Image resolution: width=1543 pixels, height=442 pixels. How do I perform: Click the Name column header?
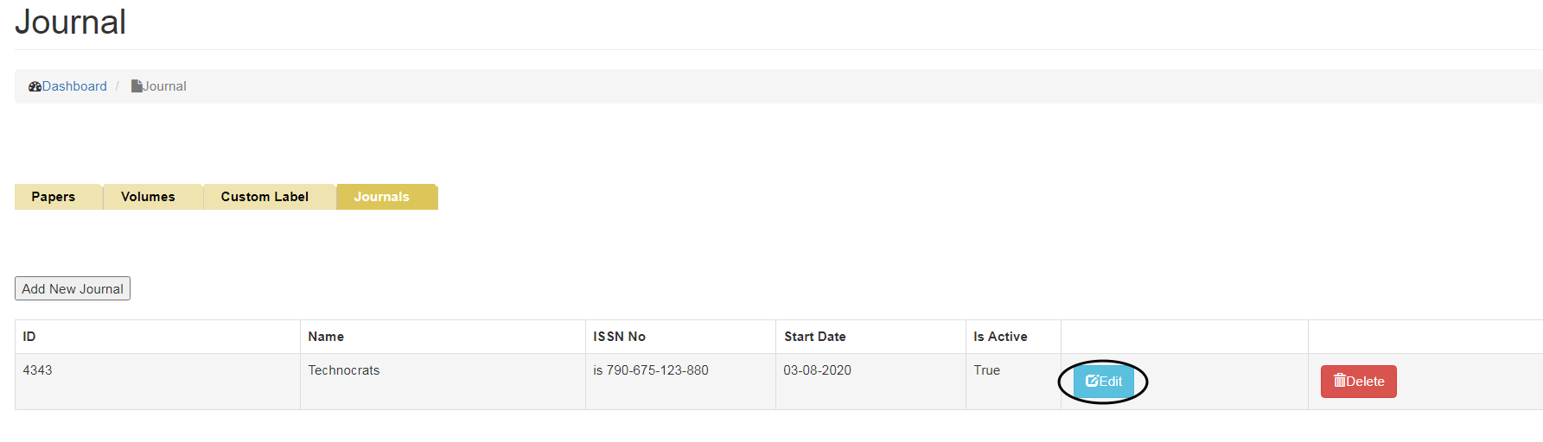pos(326,337)
